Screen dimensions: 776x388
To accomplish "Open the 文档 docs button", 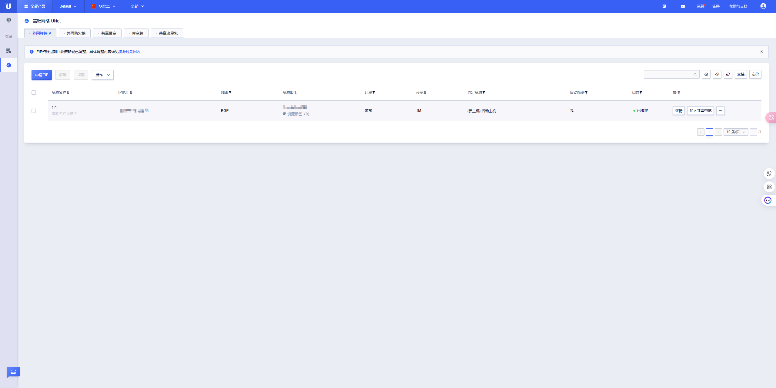I will (741, 74).
